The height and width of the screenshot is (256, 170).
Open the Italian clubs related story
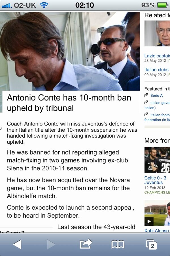click(157, 70)
